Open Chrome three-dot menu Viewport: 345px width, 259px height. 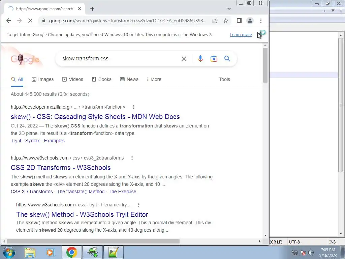click(261, 21)
